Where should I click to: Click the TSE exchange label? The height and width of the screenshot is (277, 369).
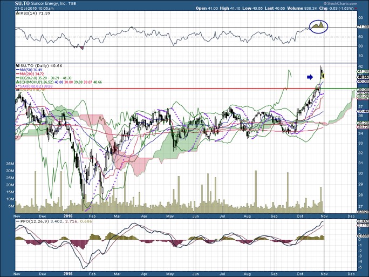[x=72, y=4]
